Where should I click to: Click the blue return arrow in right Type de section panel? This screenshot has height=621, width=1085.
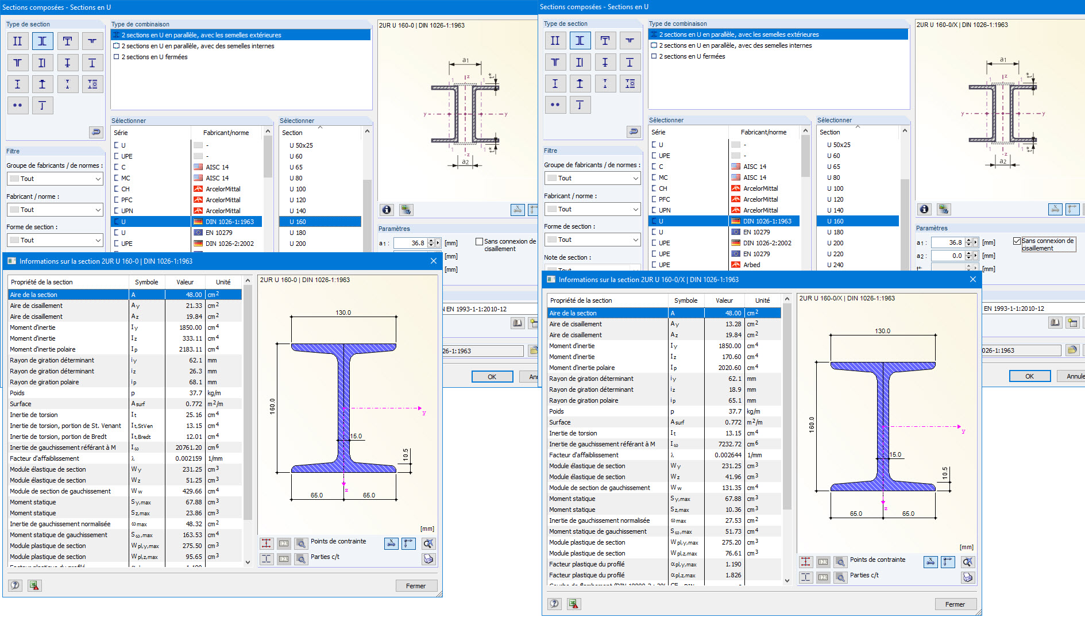[x=634, y=132]
